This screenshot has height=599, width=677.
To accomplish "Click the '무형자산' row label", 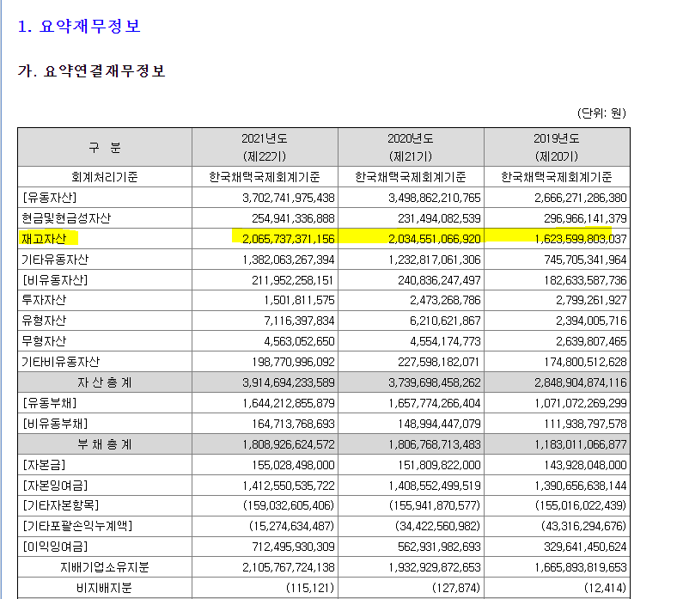I will pos(44,341).
